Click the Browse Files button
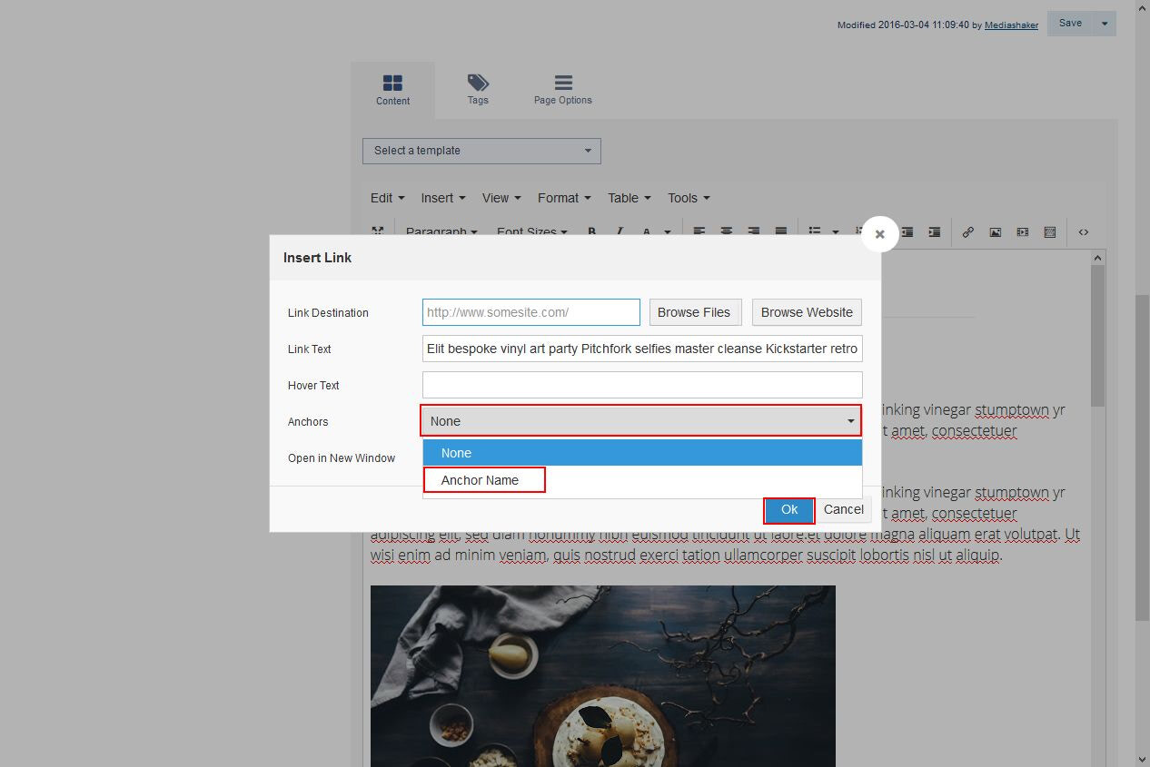This screenshot has height=767, width=1150. [x=694, y=312]
